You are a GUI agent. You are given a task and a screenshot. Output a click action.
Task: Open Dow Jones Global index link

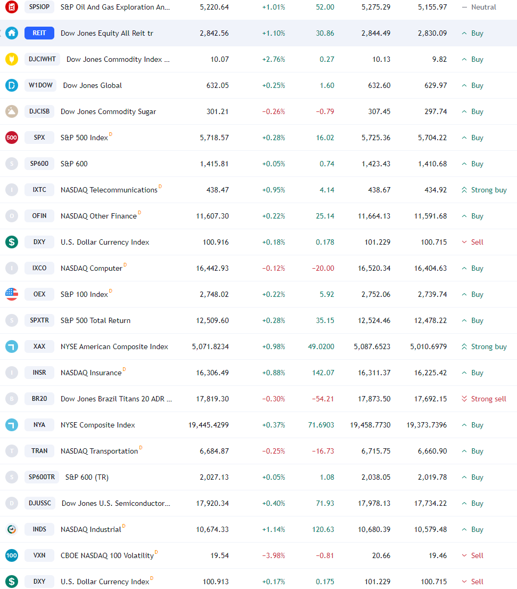[92, 85]
